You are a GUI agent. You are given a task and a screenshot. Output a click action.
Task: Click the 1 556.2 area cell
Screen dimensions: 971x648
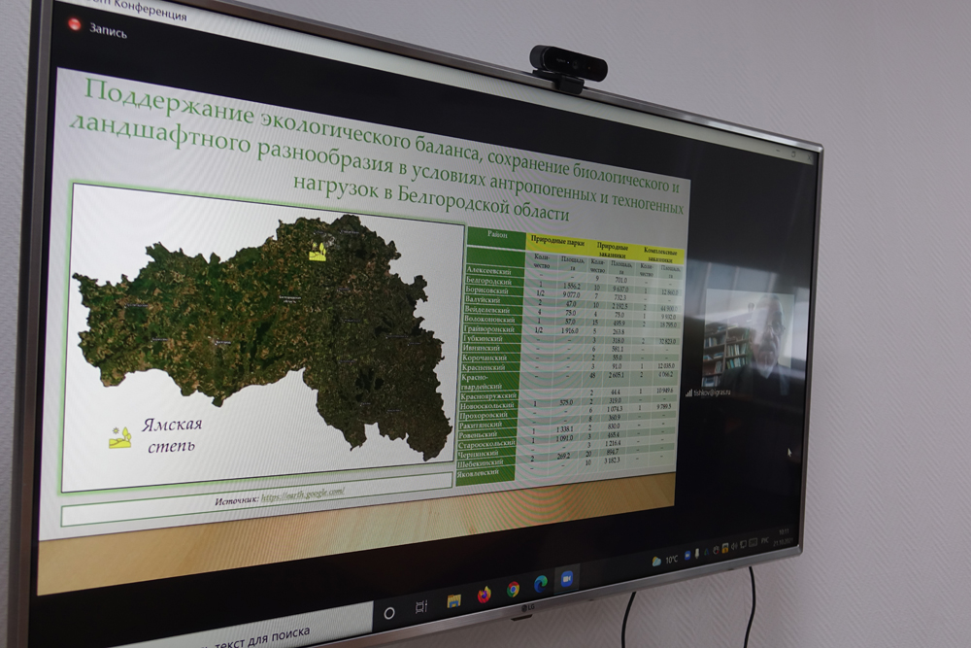572,287
